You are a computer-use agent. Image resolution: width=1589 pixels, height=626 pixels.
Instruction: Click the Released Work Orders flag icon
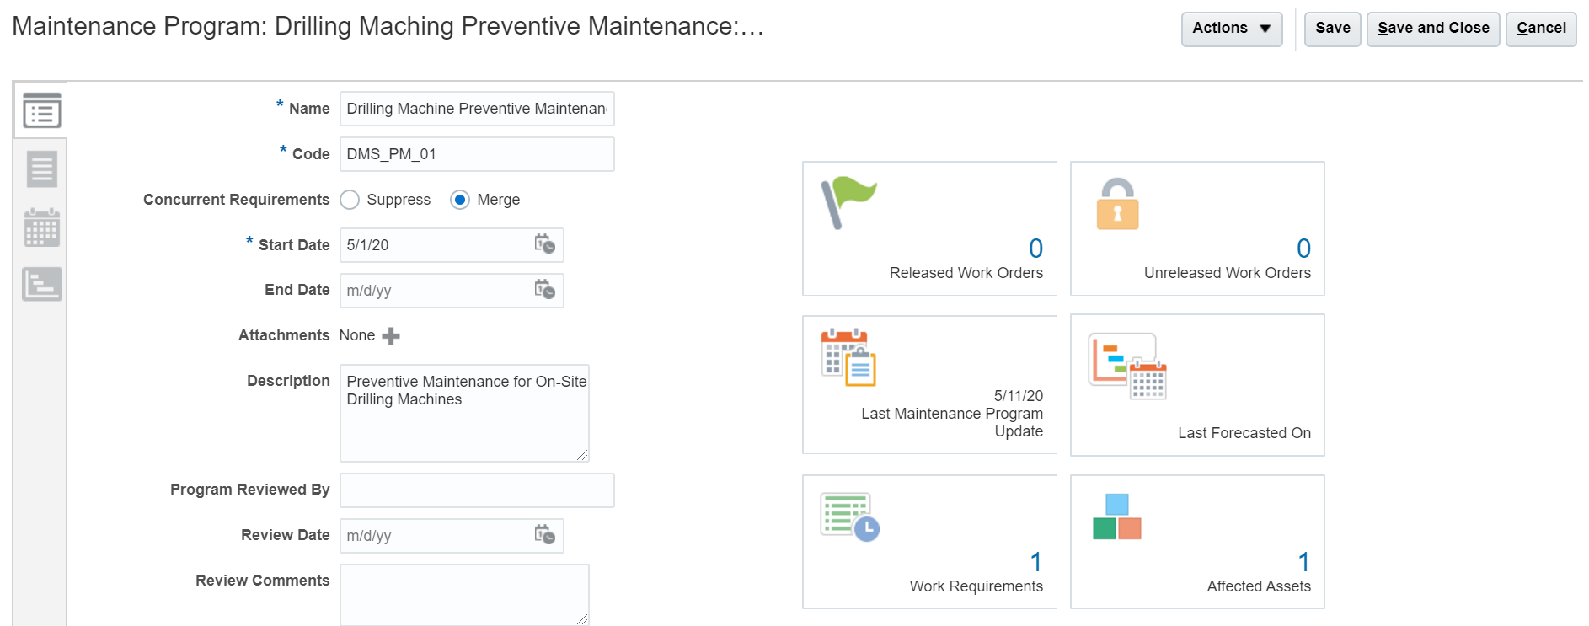pyautogui.click(x=848, y=201)
